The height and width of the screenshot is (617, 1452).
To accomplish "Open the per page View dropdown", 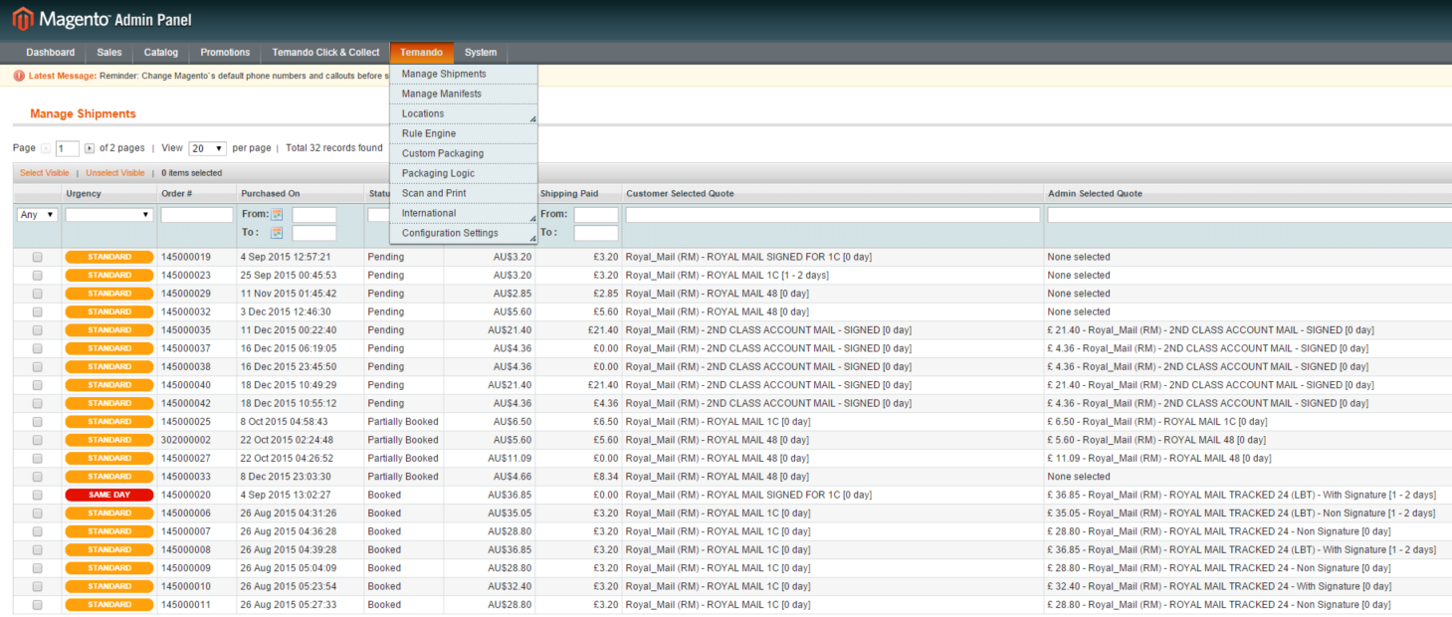I will pyautogui.click(x=207, y=148).
